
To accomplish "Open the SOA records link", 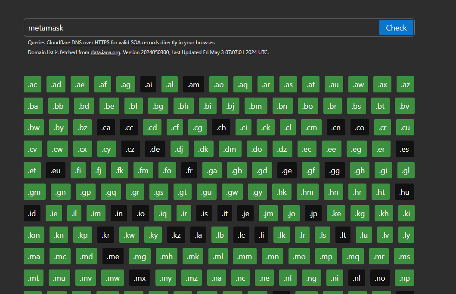I will coord(145,43).
